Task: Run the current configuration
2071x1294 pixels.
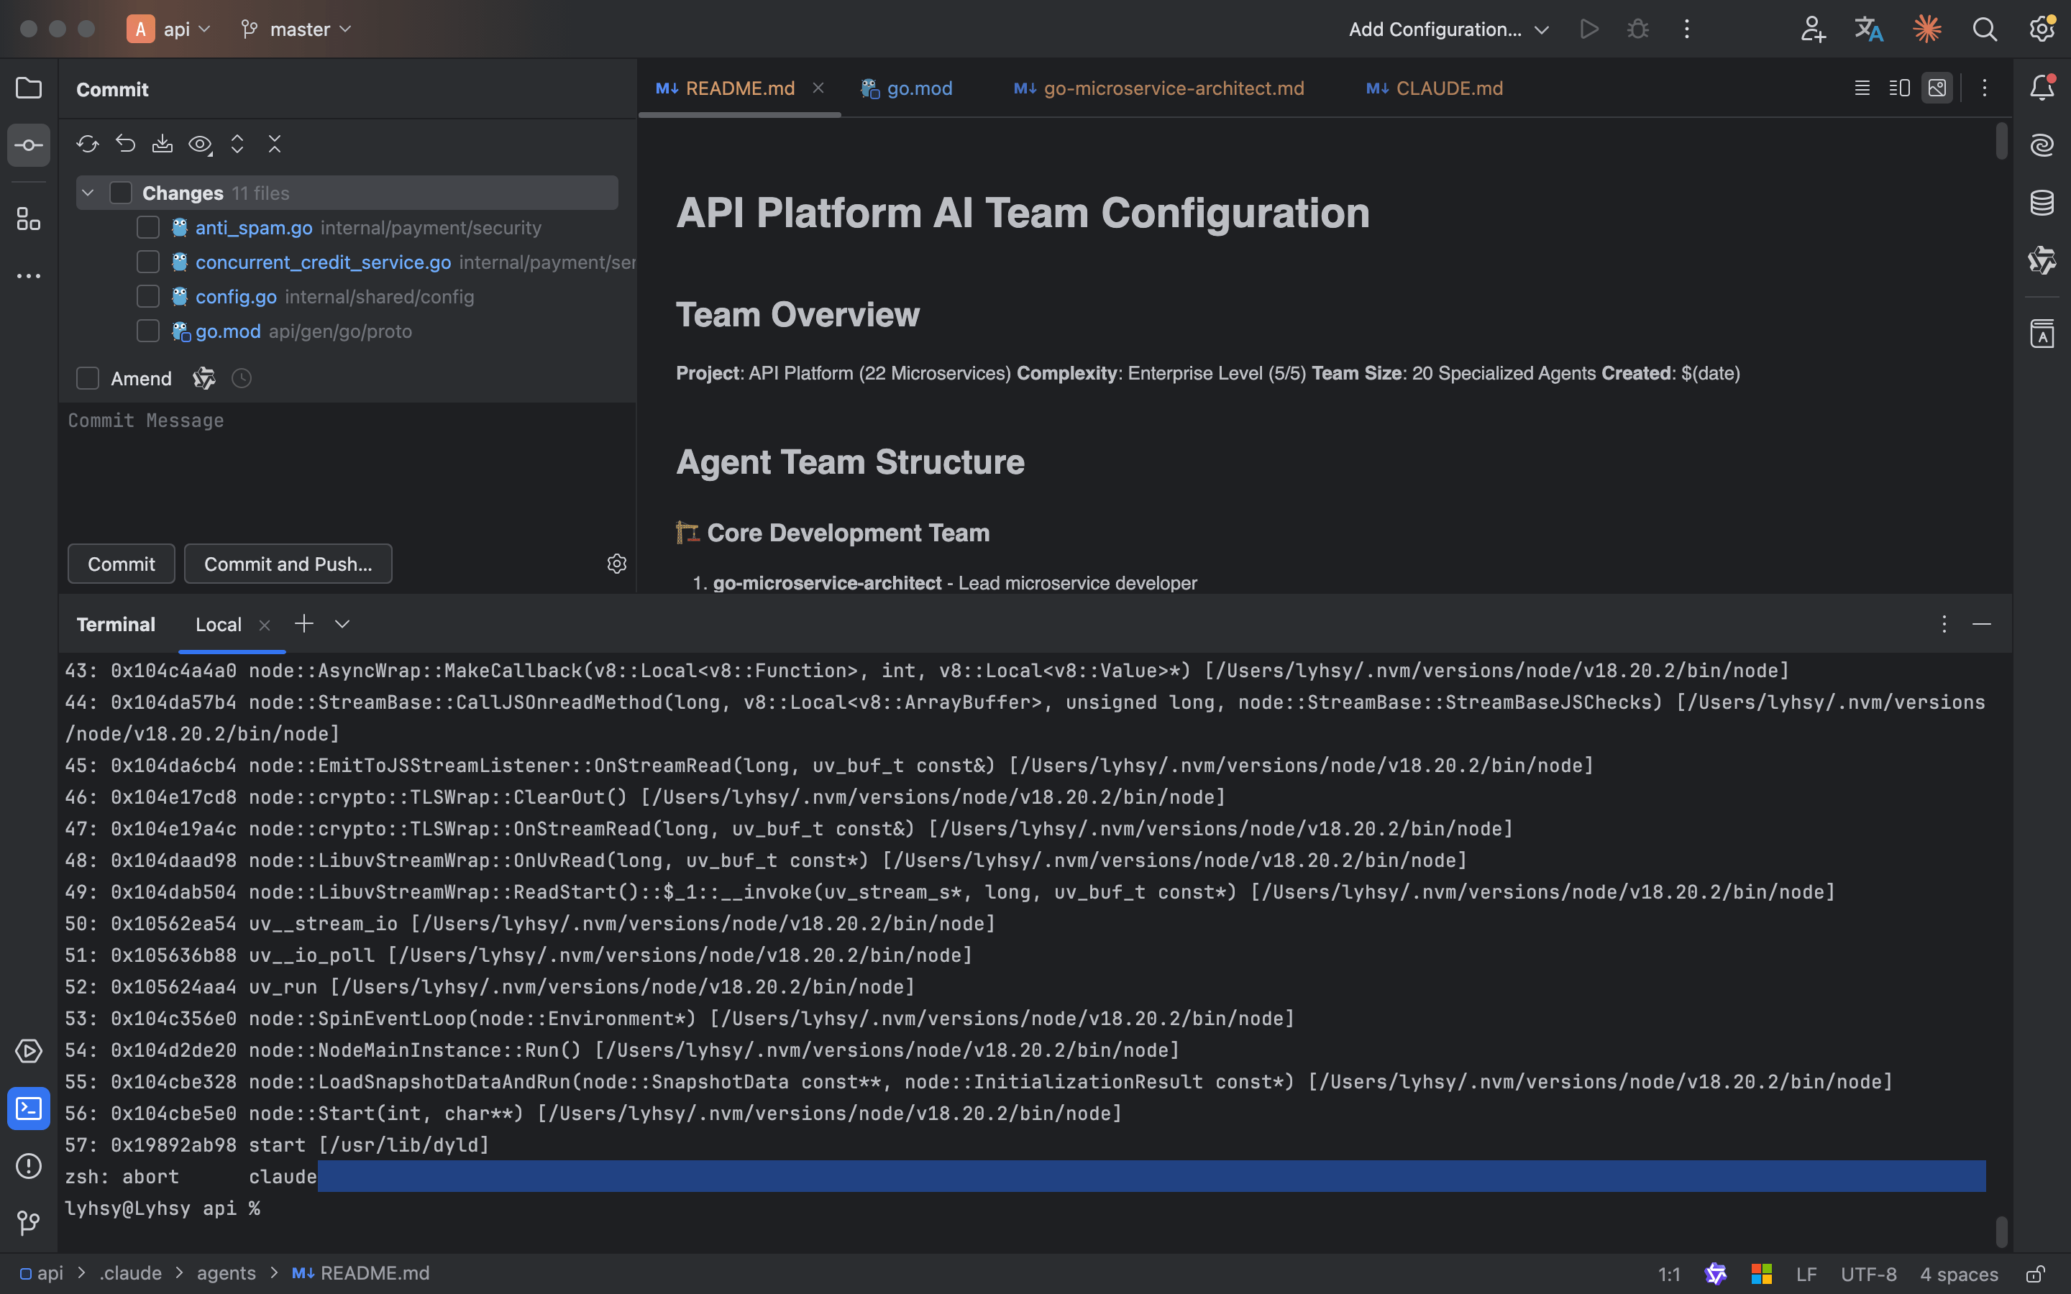Action: 1589,29
